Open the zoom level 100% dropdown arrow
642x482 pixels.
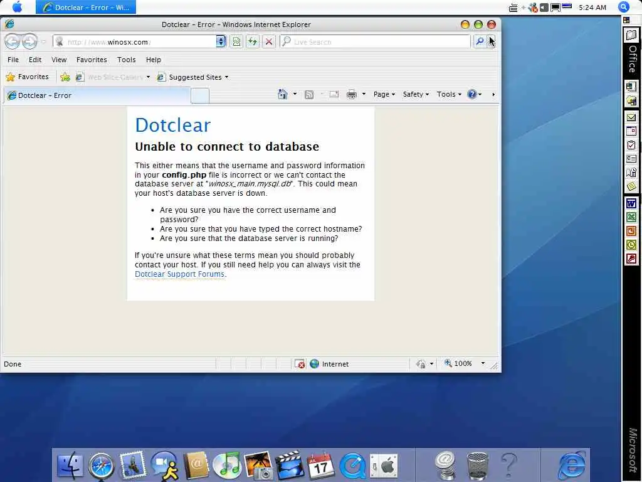coord(483,363)
